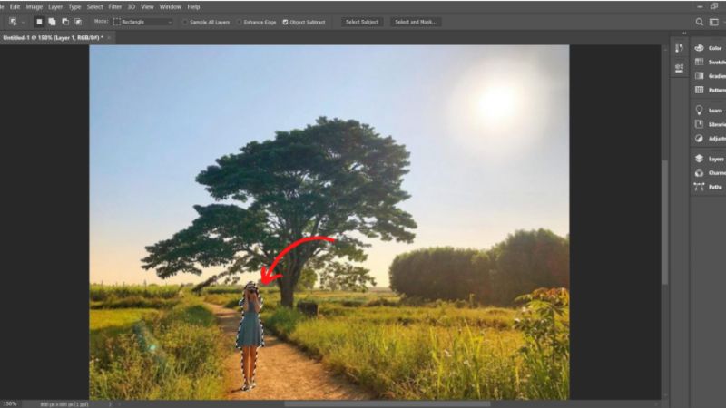Click the document size status text
The image size is (726, 408).
click(x=64, y=404)
